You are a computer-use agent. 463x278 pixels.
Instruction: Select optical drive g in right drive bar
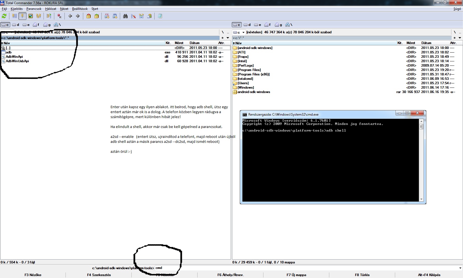point(278,25)
